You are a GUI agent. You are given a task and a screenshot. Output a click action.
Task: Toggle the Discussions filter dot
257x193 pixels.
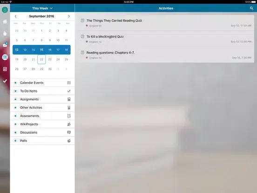pos(15,132)
